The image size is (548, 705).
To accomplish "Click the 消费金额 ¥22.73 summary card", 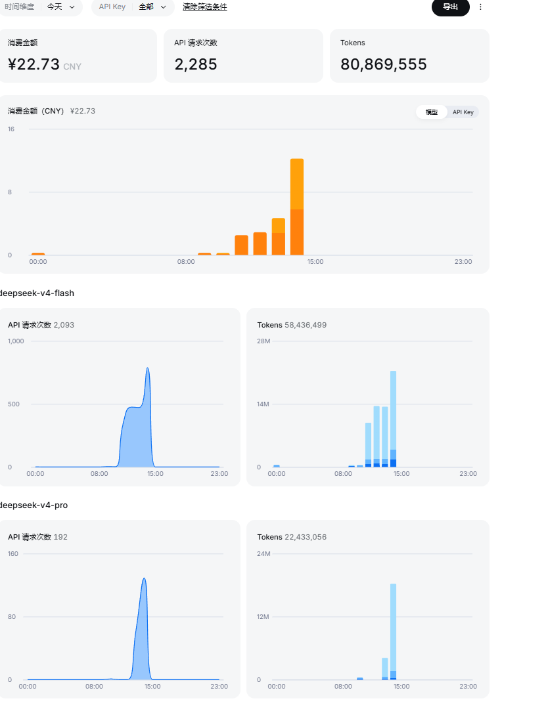I will [78, 56].
